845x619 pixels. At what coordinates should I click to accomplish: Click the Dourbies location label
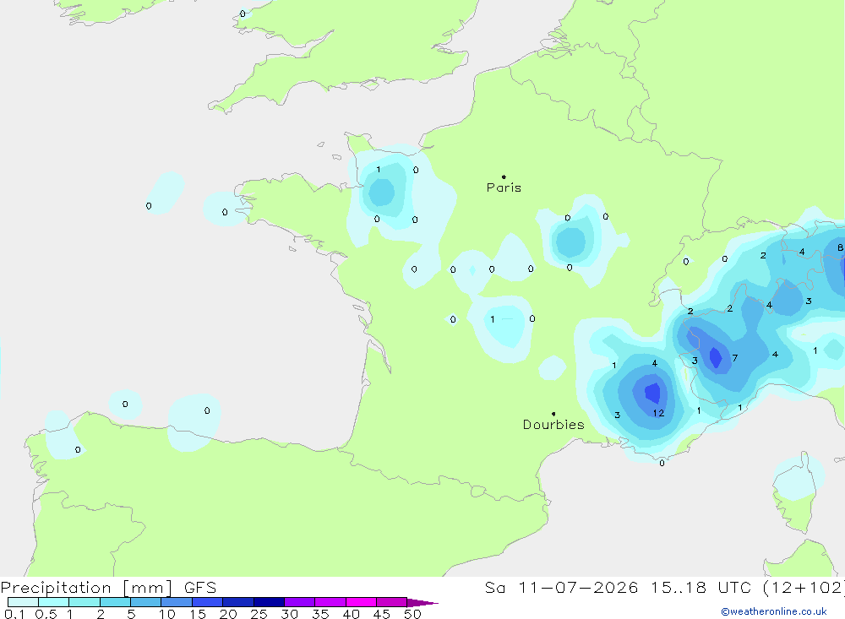(553, 425)
